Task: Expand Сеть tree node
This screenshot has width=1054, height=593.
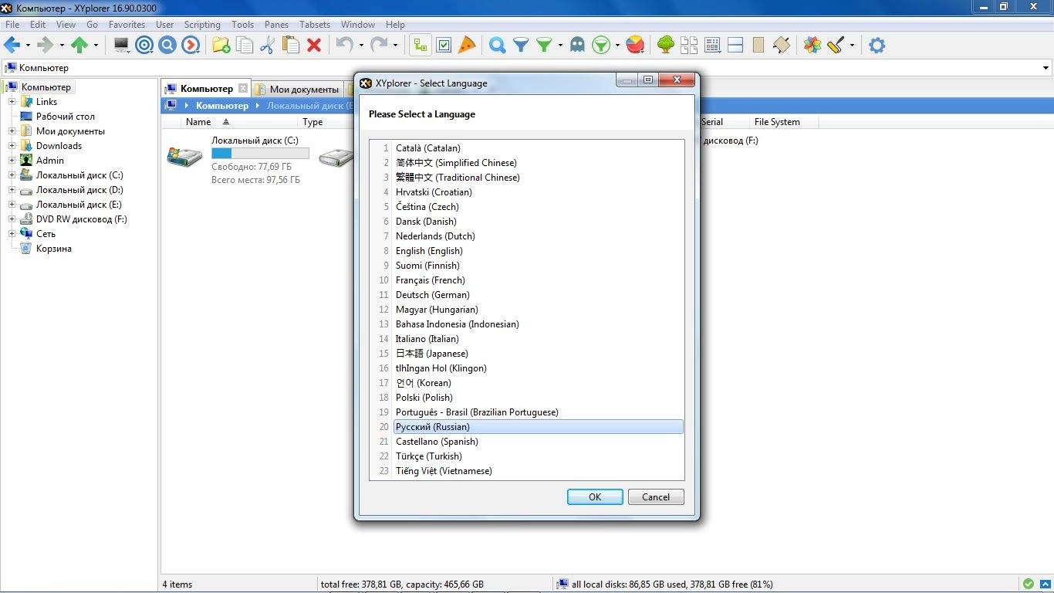Action: pos(12,234)
